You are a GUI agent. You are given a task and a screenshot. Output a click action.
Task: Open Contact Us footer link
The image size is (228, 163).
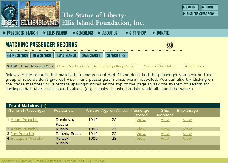(x=53, y=161)
